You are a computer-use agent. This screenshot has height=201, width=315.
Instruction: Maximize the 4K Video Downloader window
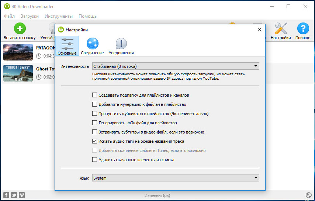[x=288, y=6]
